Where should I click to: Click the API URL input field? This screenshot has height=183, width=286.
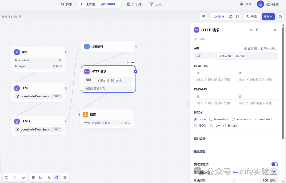246,56
